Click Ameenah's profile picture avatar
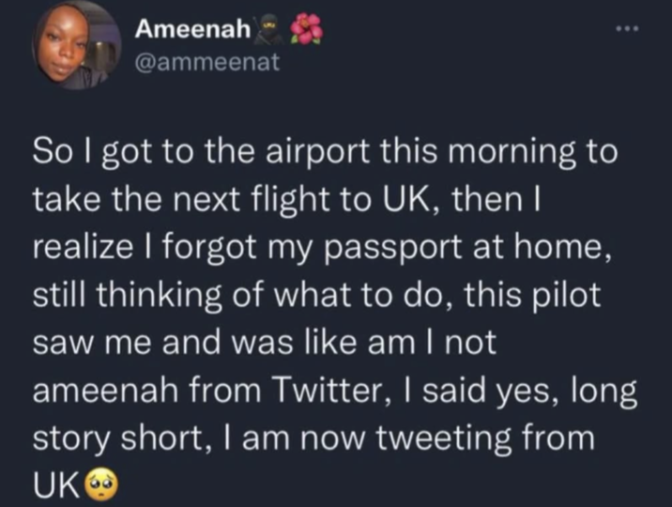Screen dimensions: 672x507 point(77,46)
